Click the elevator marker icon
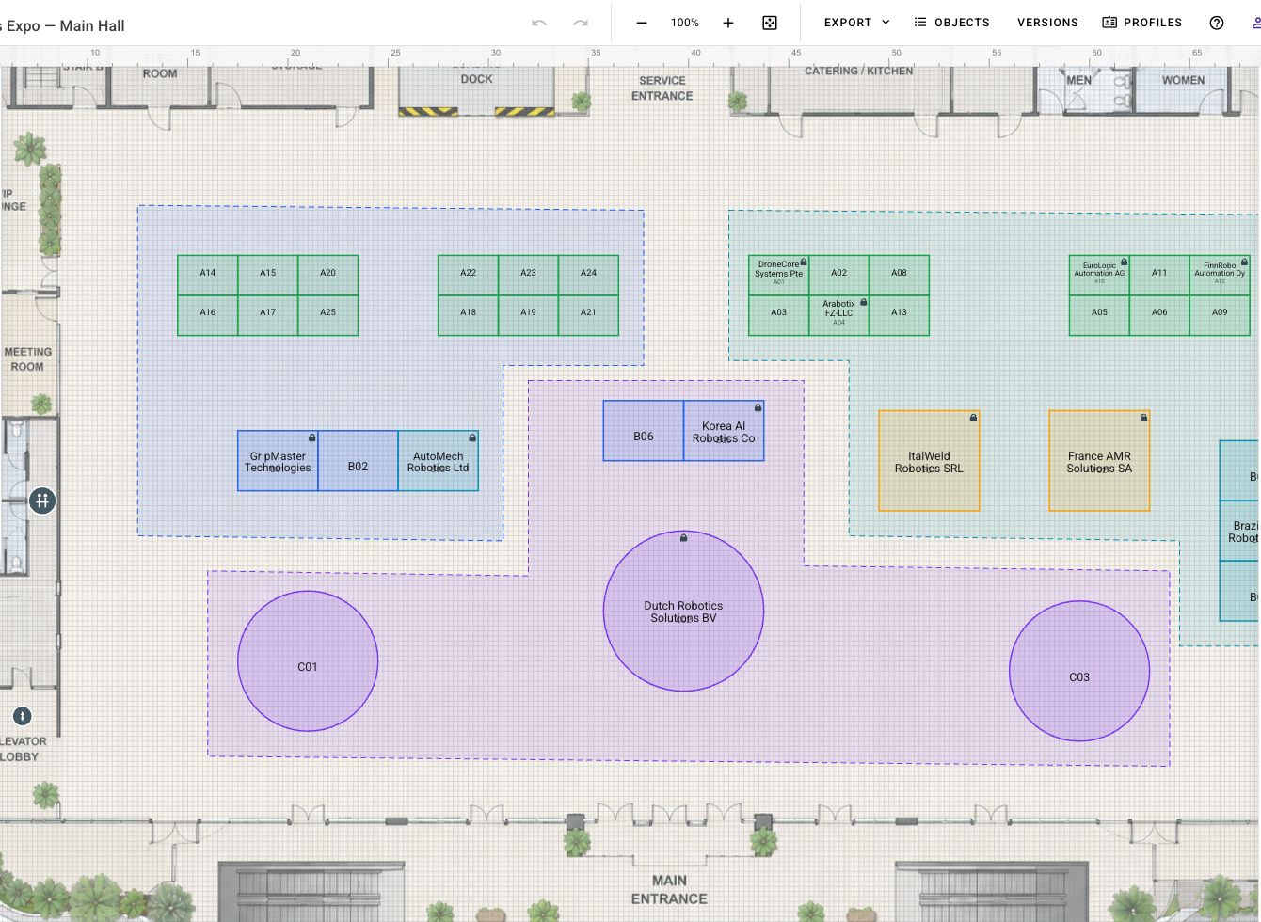 pyautogui.click(x=23, y=716)
